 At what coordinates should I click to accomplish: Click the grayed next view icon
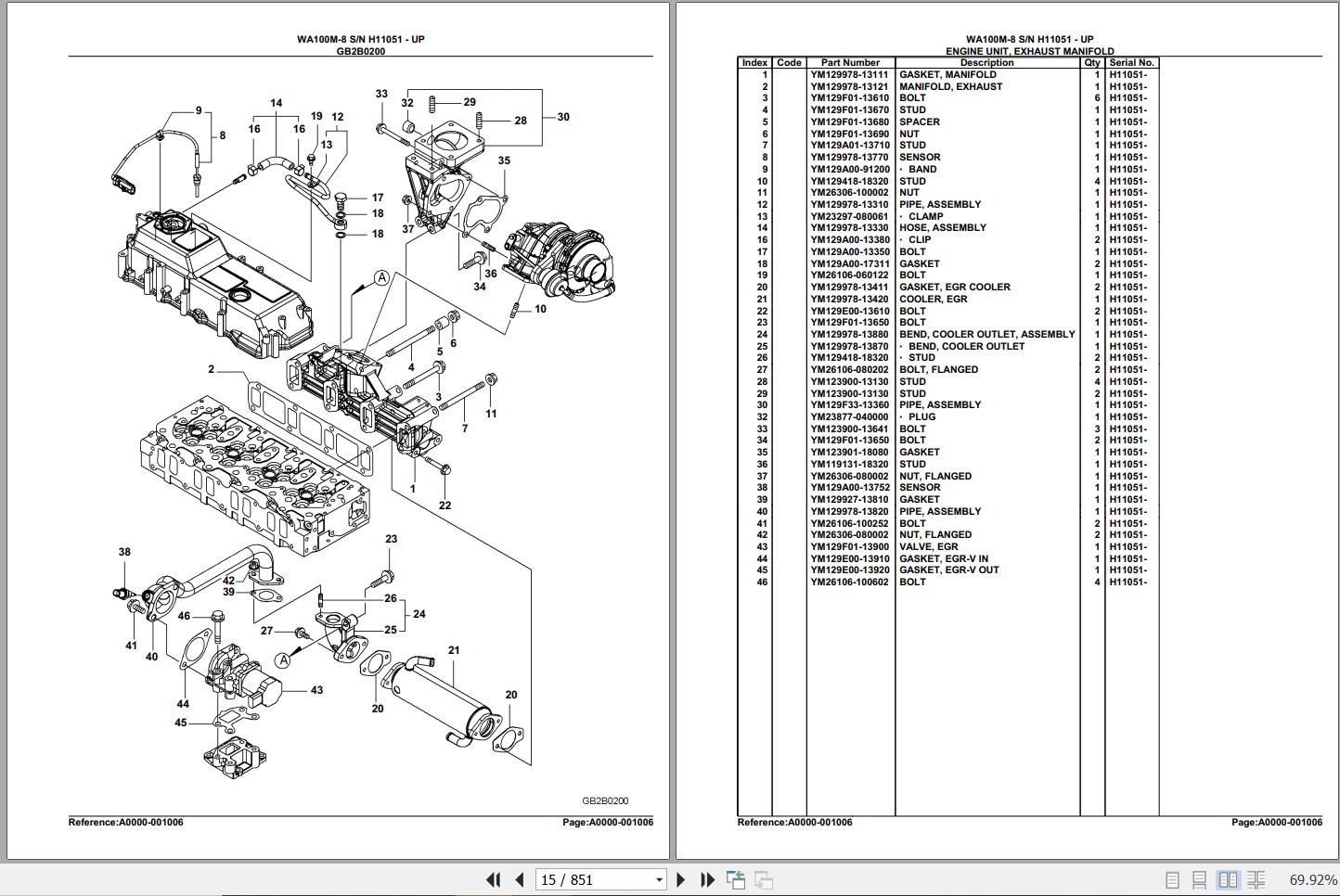point(764,879)
